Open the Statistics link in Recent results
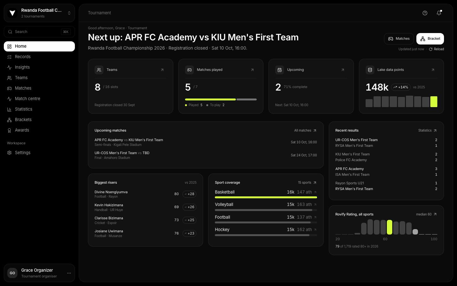Viewport: 457px width, 286px height. 427,131
